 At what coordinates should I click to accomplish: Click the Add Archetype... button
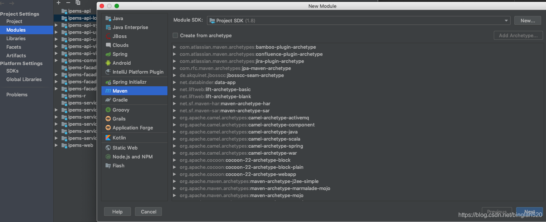518,35
